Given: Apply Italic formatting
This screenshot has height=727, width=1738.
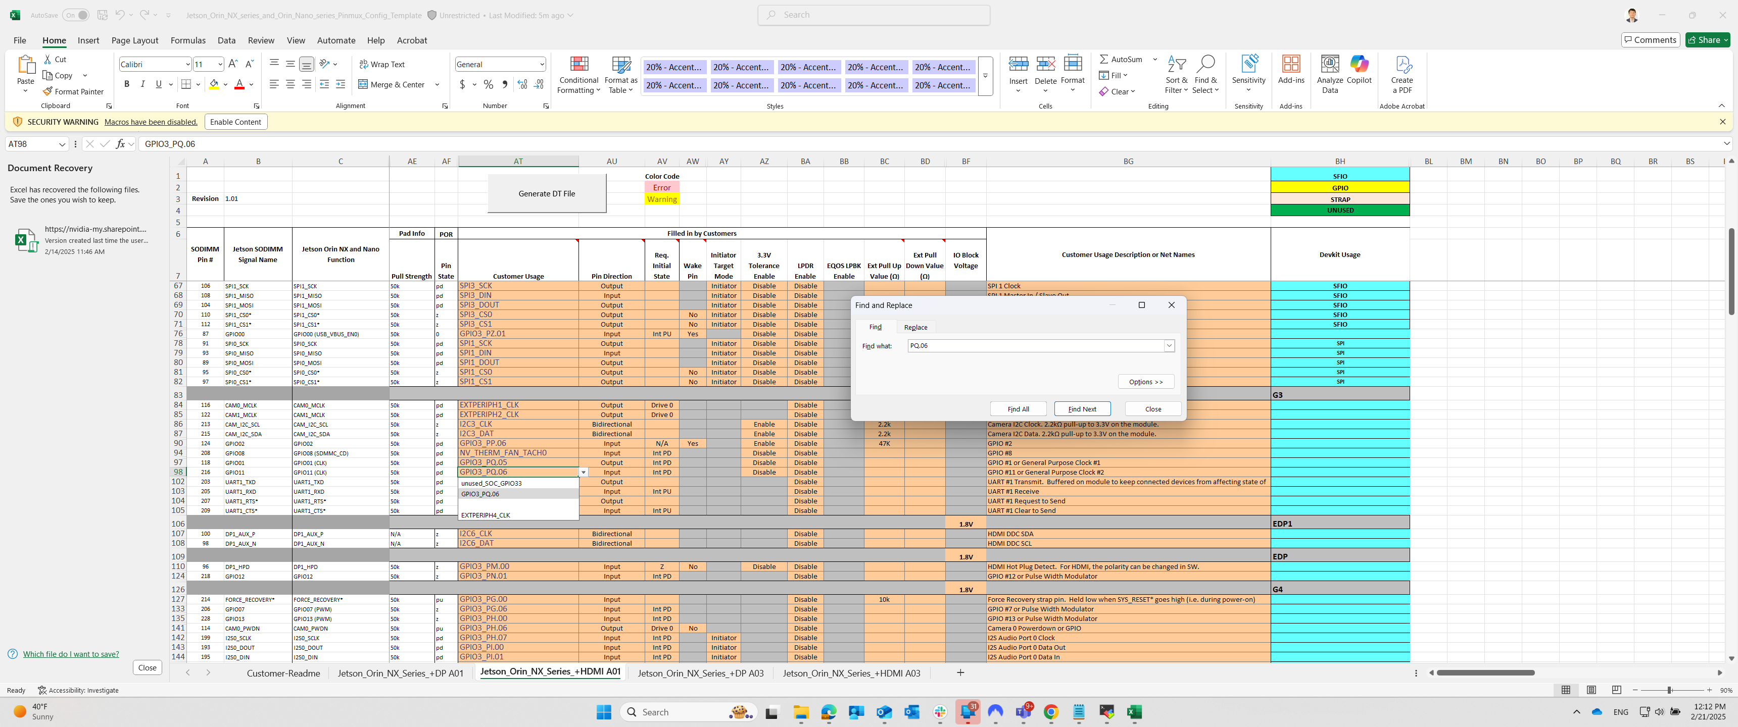Looking at the screenshot, I should point(142,84).
